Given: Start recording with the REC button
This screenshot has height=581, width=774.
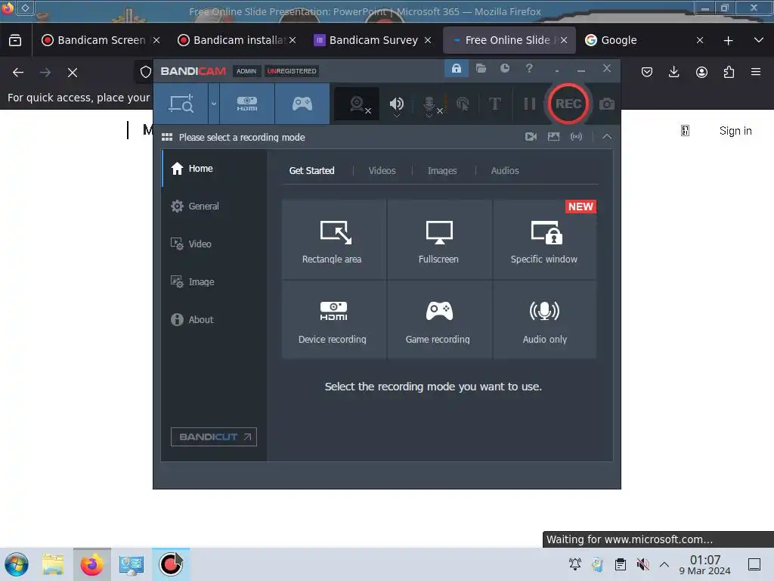Looking at the screenshot, I should click(568, 104).
